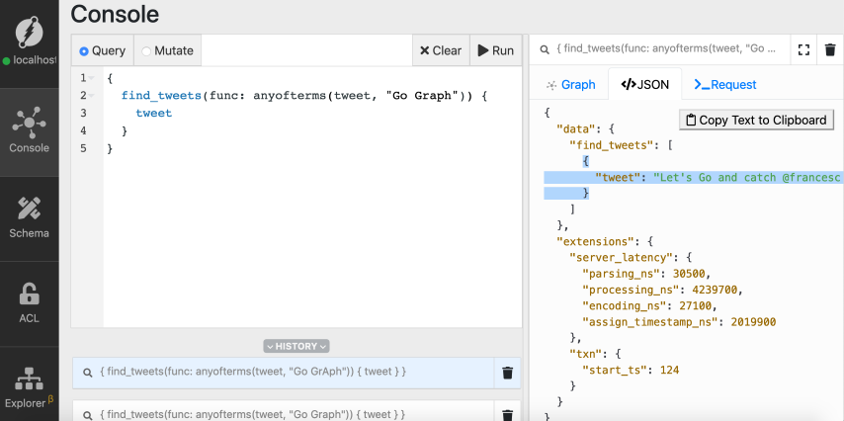Screen dimensions: 844x421
Task: Open the ACL lock icon section
Action: click(x=29, y=301)
